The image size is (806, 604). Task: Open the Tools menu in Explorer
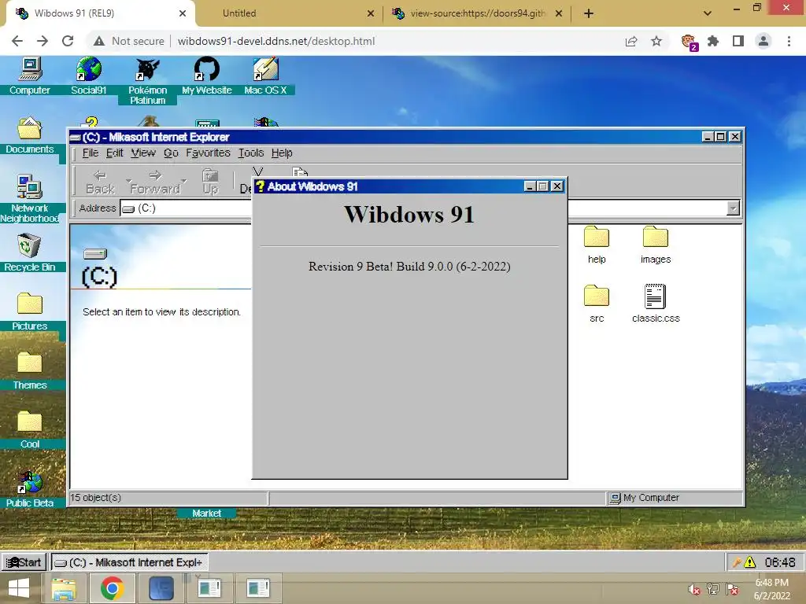(x=251, y=153)
